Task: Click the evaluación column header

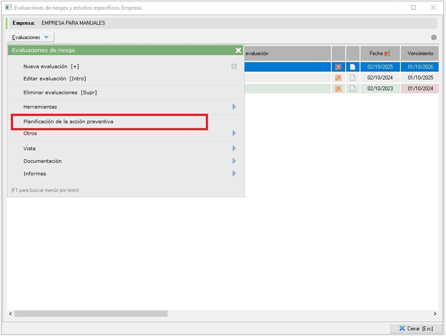Action: point(287,54)
